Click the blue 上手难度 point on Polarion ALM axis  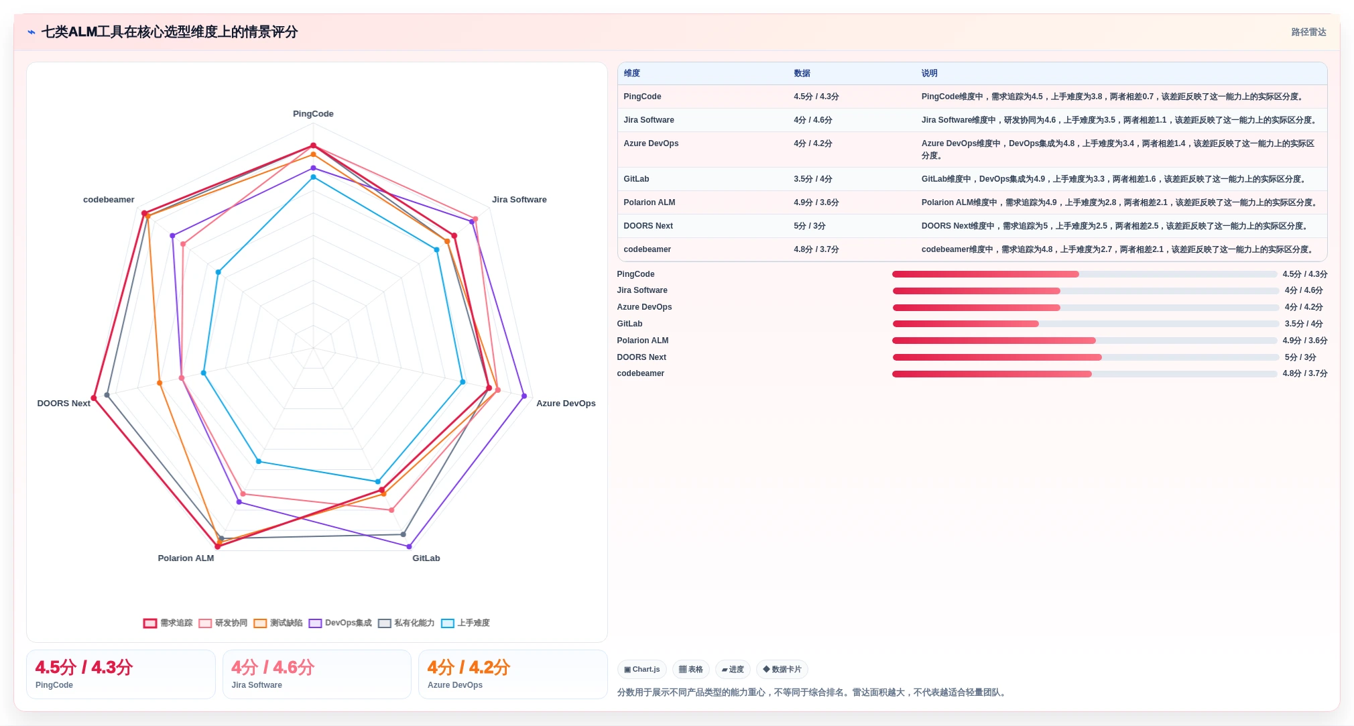tap(259, 461)
